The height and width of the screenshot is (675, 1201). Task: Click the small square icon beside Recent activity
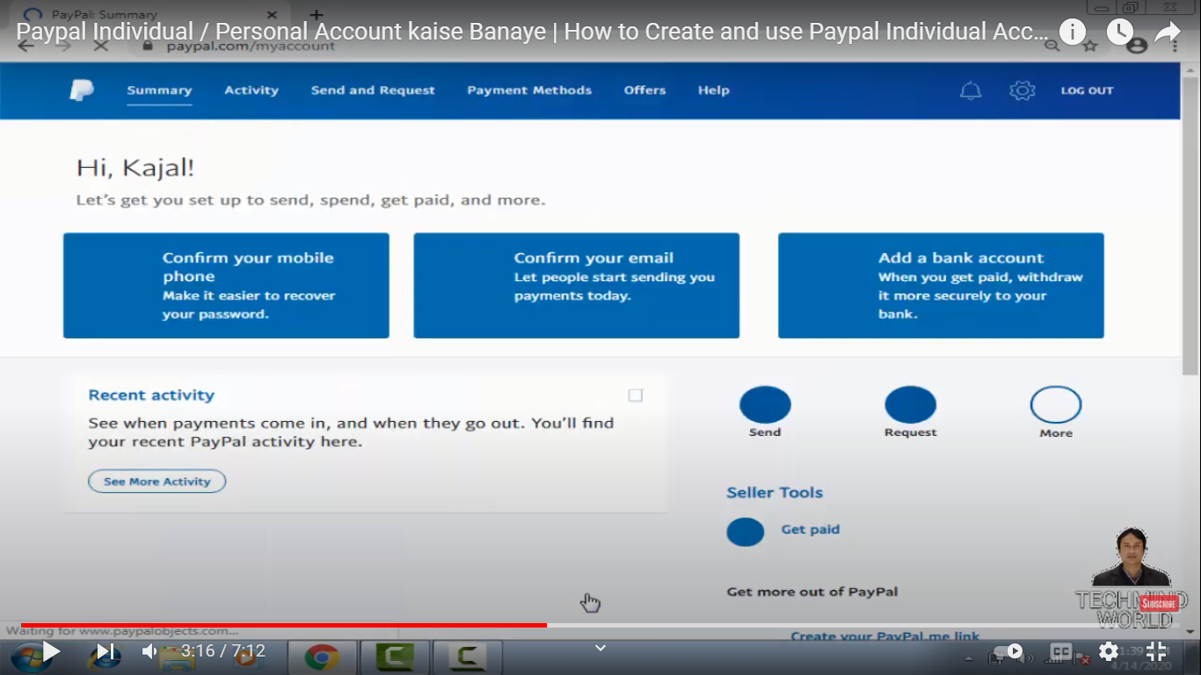pos(636,396)
